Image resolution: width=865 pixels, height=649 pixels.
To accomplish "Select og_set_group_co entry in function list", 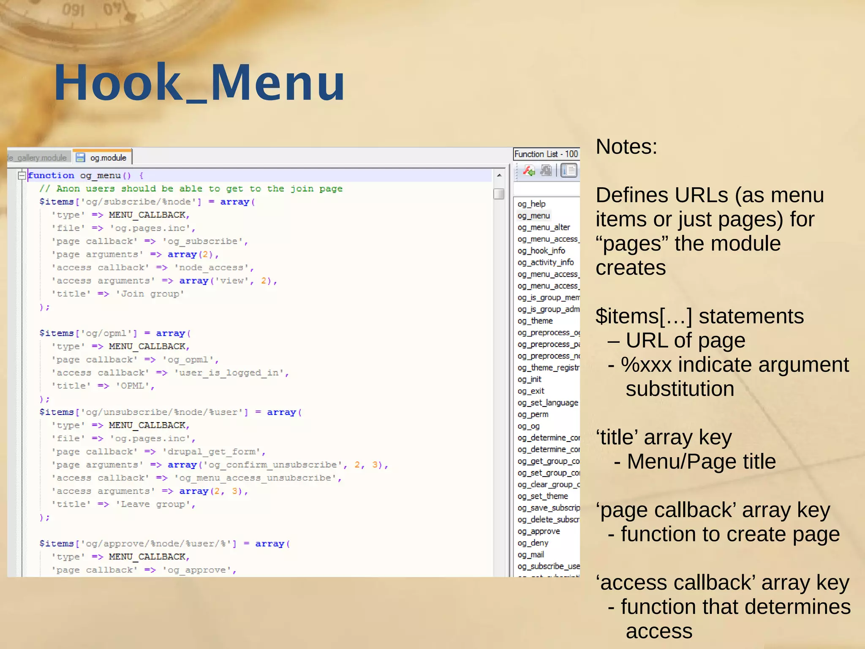I will coord(548,473).
